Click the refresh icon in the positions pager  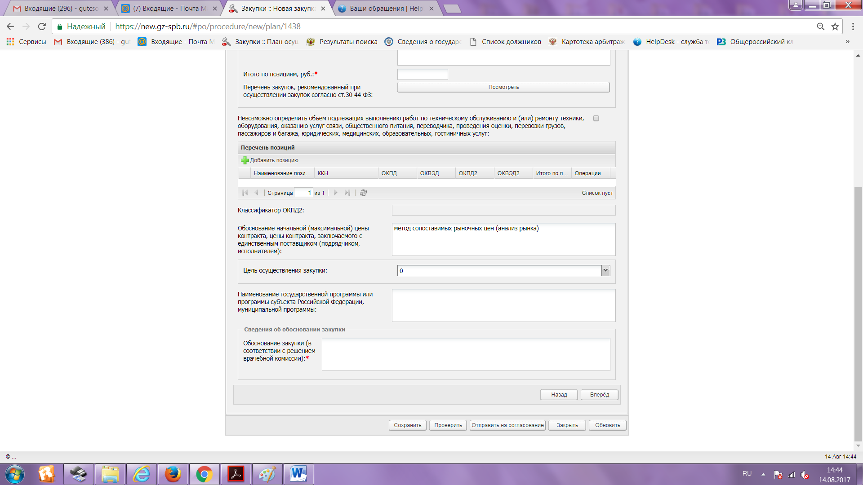[363, 193]
